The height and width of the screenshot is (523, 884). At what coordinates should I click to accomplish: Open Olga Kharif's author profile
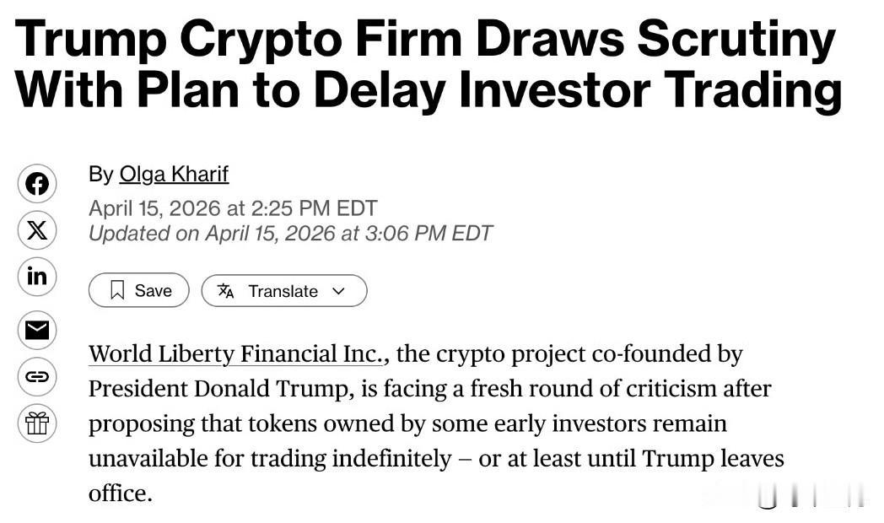point(174,174)
